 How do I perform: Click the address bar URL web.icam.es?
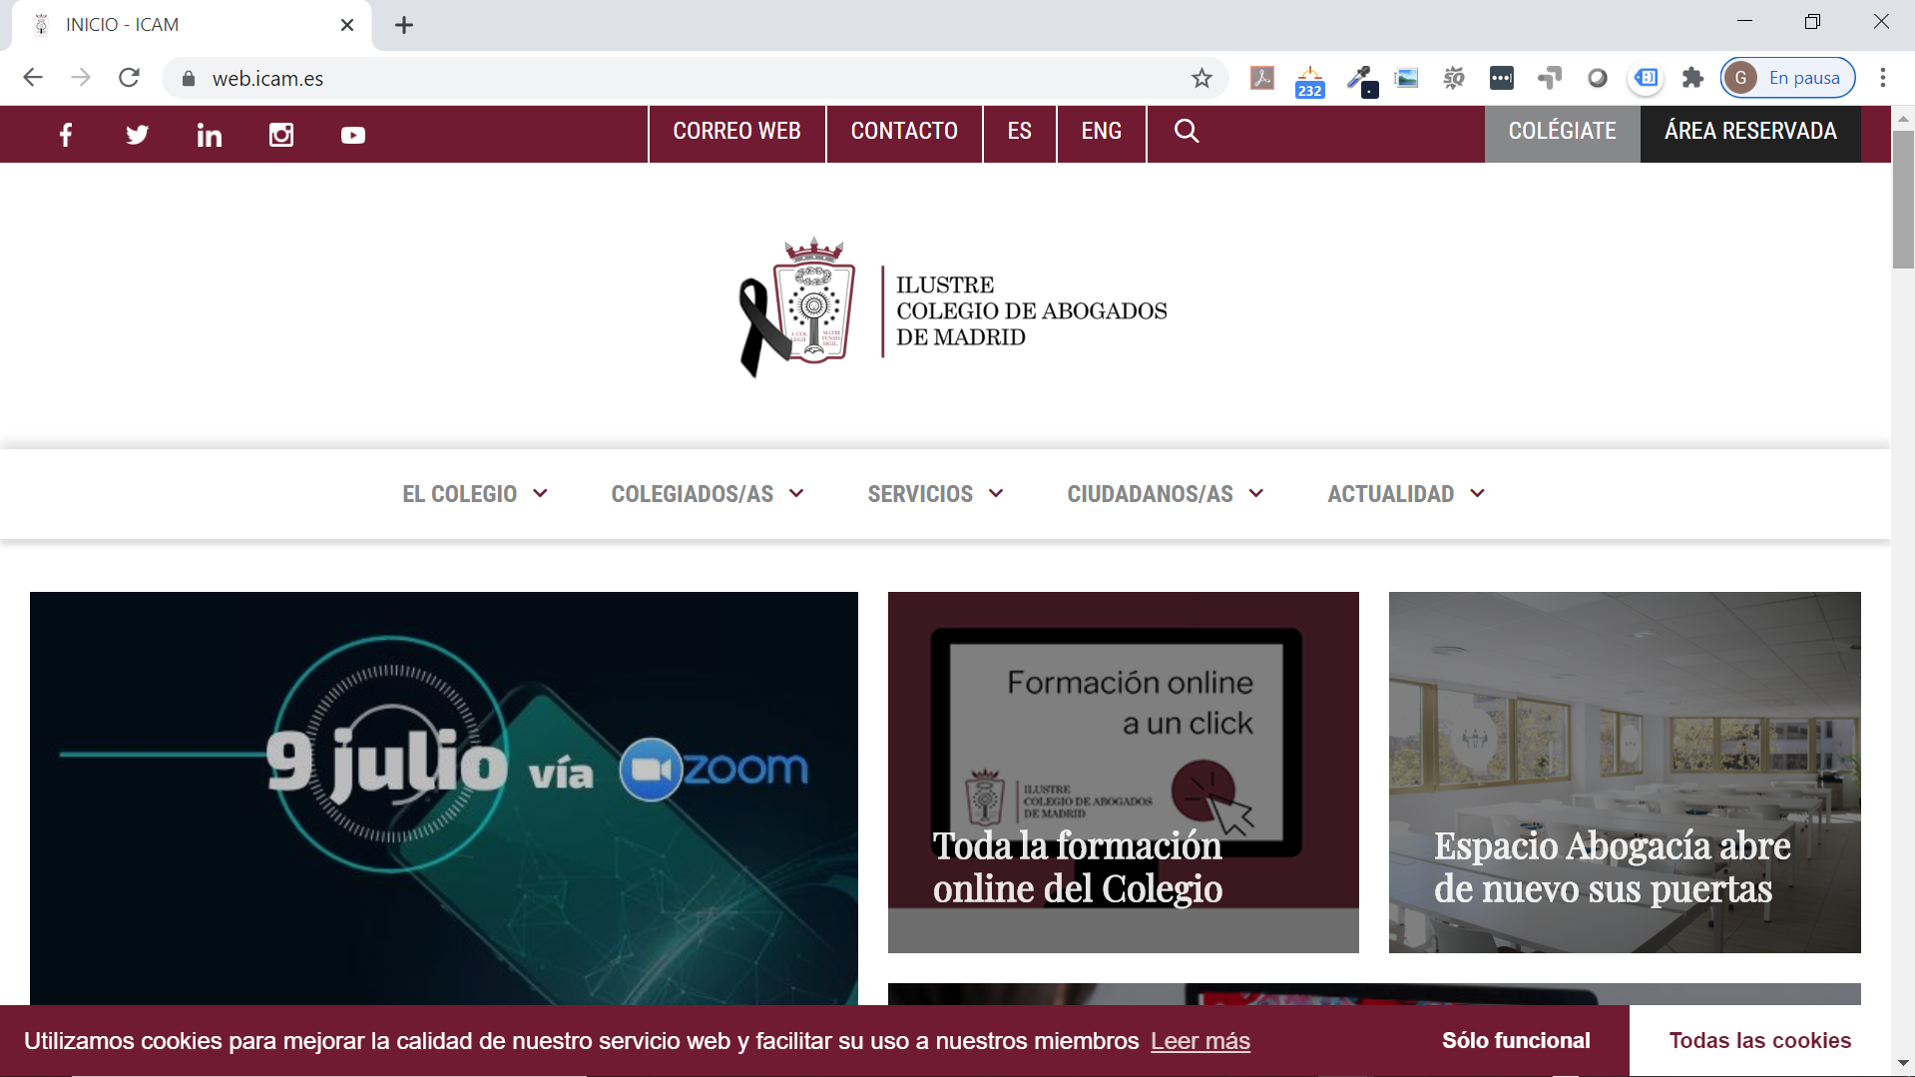click(267, 79)
